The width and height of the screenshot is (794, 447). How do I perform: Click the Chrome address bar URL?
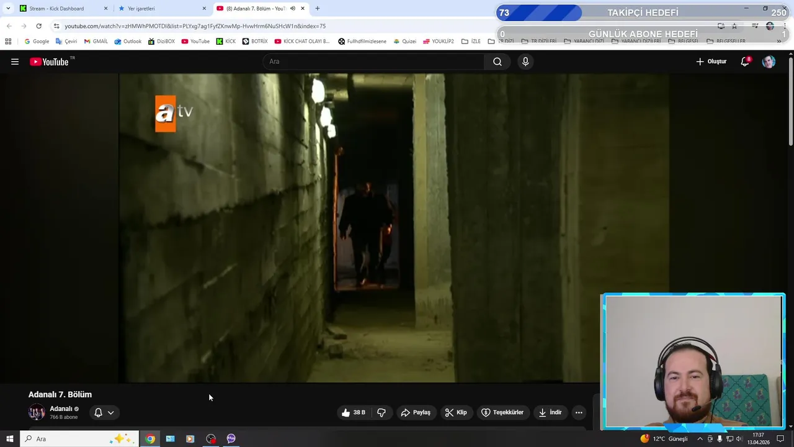tap(195, 26)
